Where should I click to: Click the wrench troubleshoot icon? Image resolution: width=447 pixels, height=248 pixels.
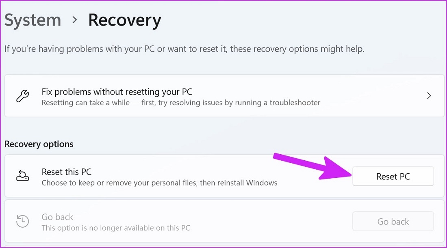(x=22, y=96)
